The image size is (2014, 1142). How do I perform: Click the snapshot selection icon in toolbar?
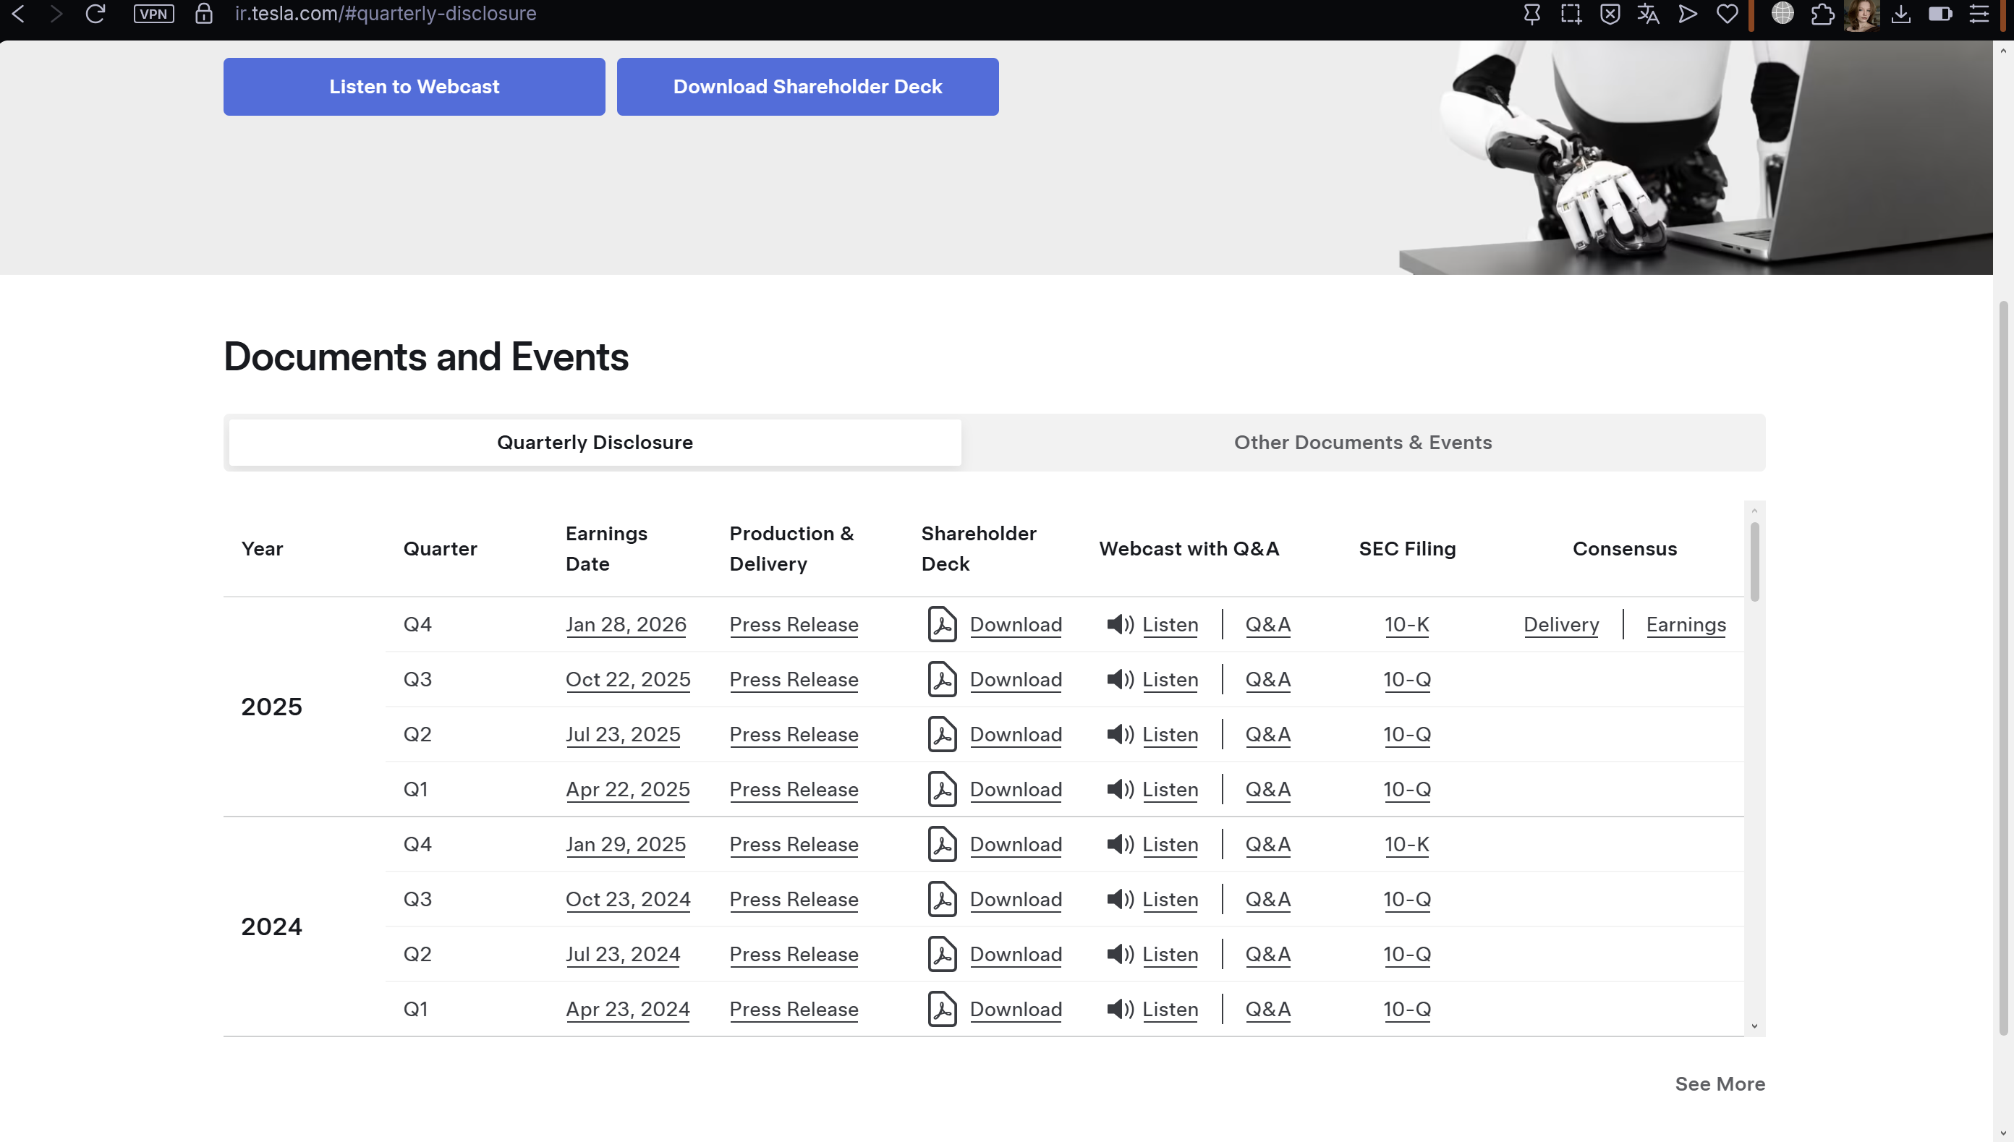pos(1571,13)
